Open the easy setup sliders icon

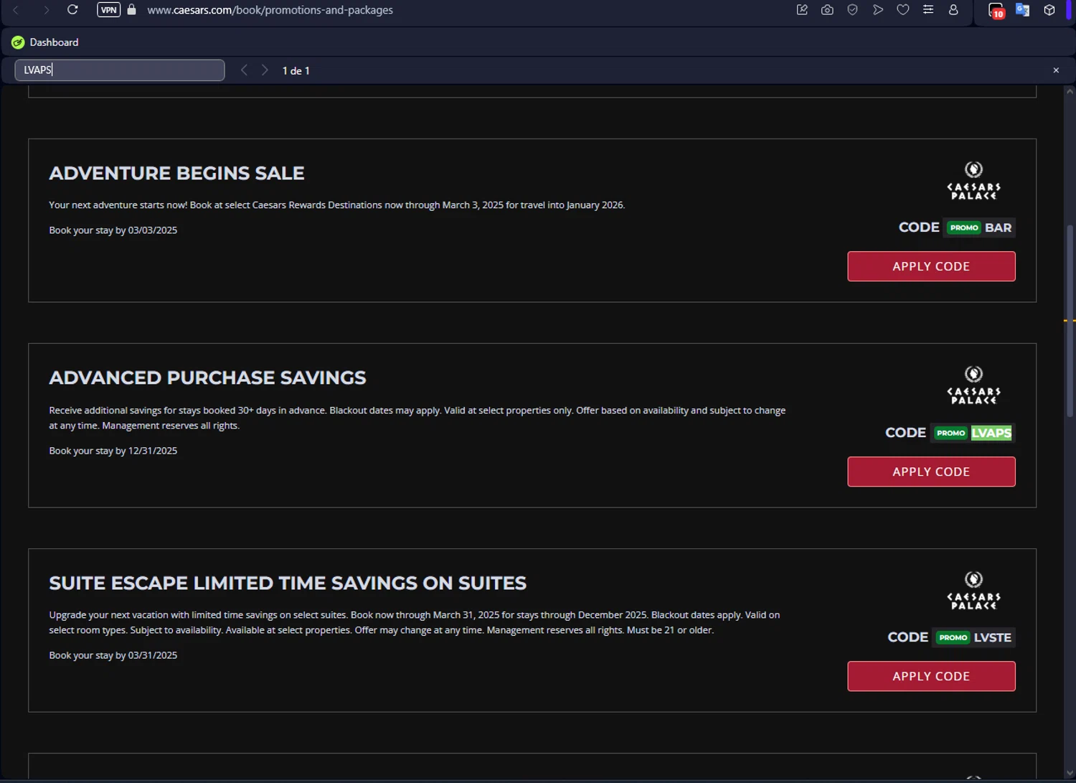(928, 10)
